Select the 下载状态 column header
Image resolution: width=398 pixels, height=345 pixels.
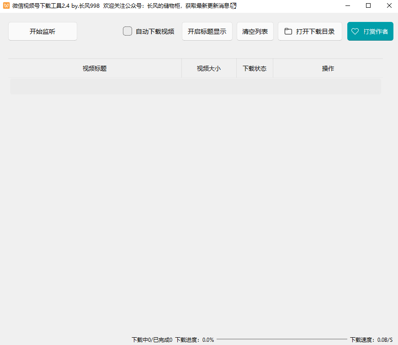[x=255, y=68]
